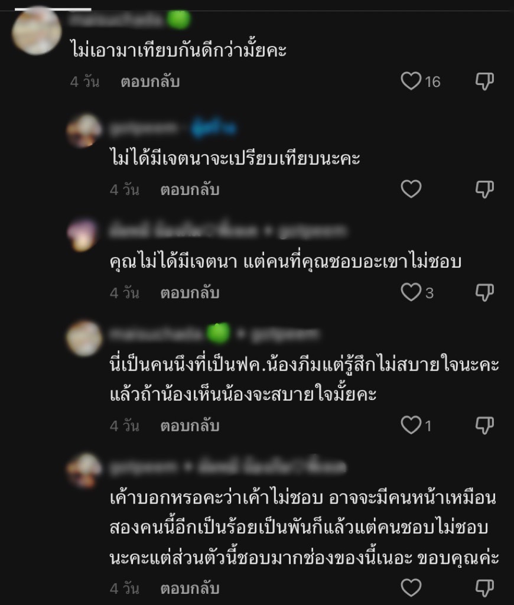Click ตอบกลับ under the last reply

(x=190, y=588)
